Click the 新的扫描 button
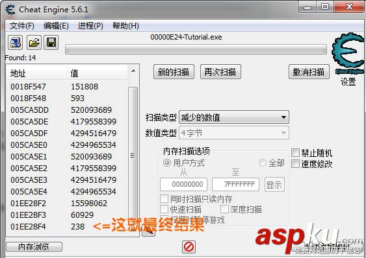This screenshot has height=258, width=366. (x=174, y=72)
